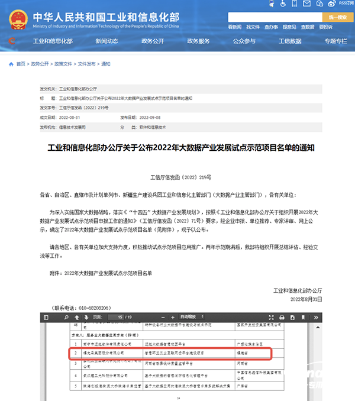
Task: Select 查数据 search shortcut
Action: tap(308, 27)
